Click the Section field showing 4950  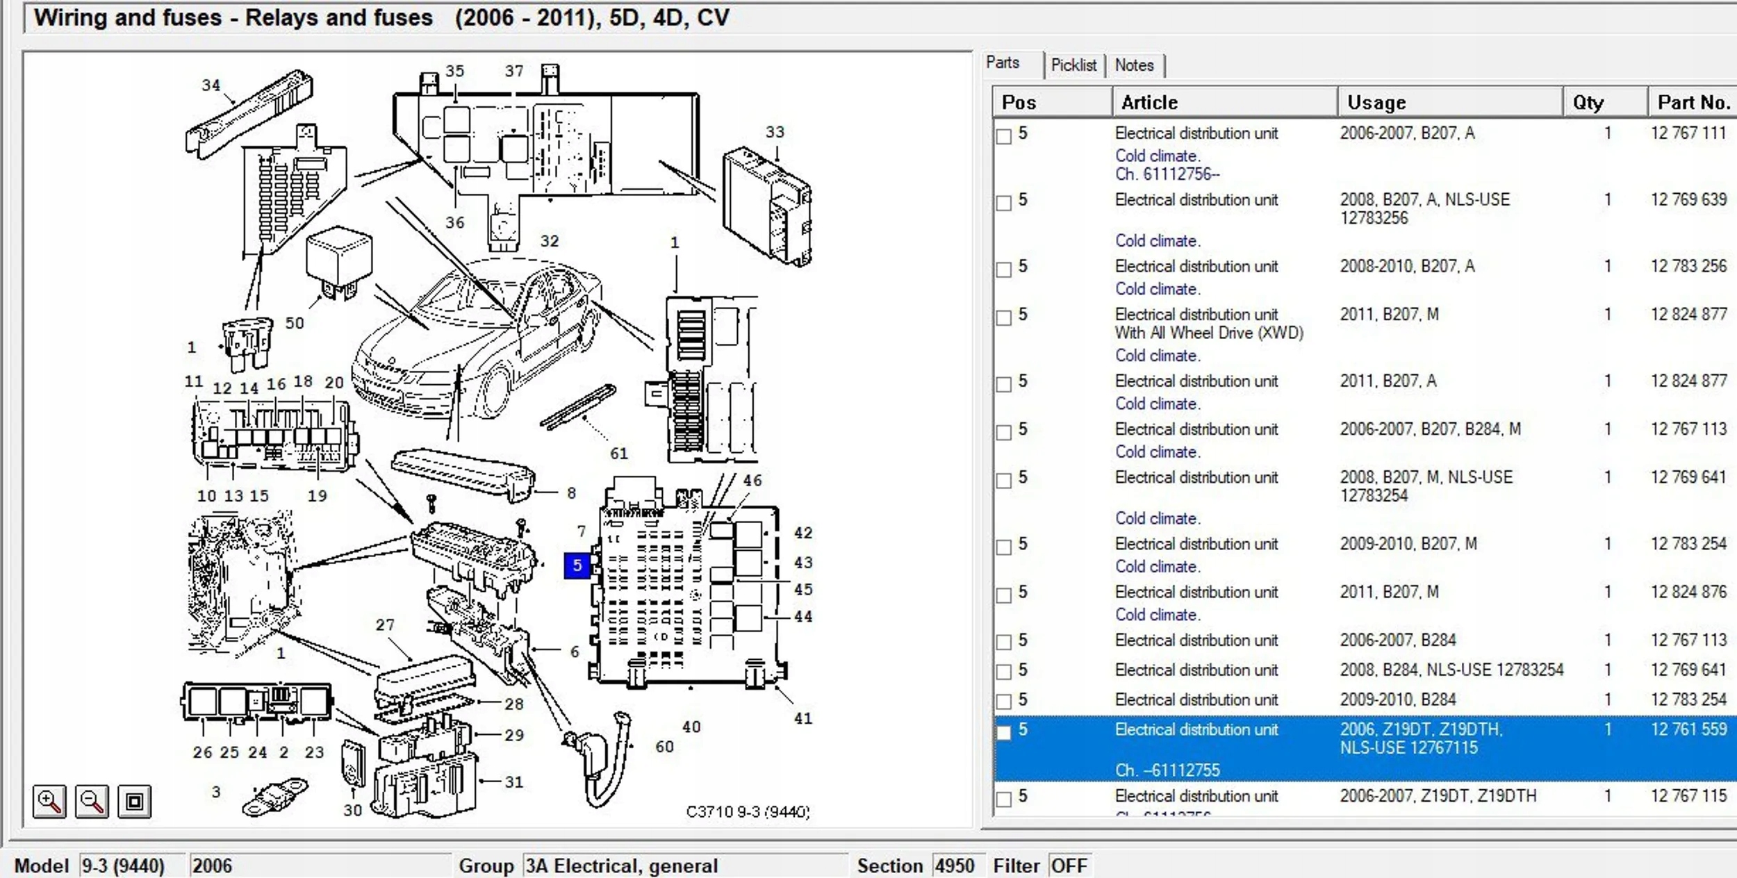(958, 865)
